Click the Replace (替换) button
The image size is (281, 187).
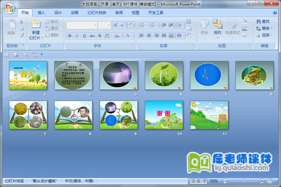(x=265, y=28)
